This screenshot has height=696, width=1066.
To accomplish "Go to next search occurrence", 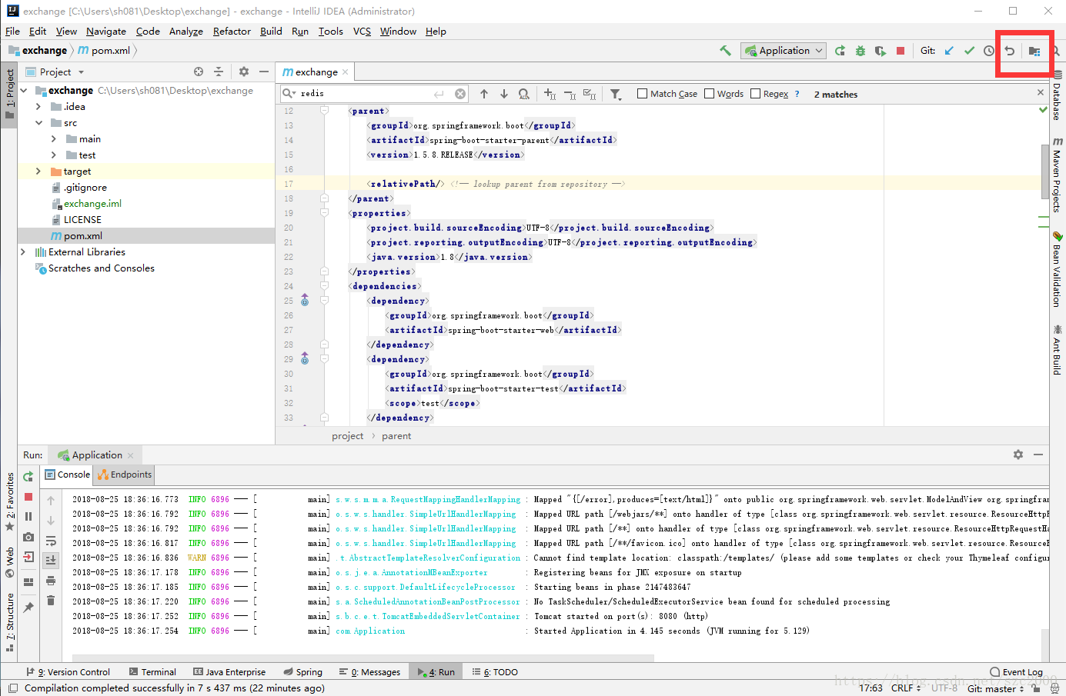I will pyautogui.click(x=504, y=94).
